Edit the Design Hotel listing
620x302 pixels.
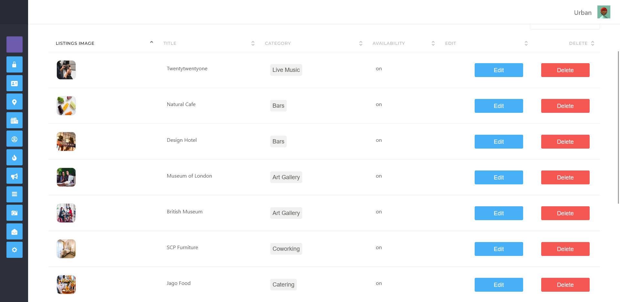(499, 141)
